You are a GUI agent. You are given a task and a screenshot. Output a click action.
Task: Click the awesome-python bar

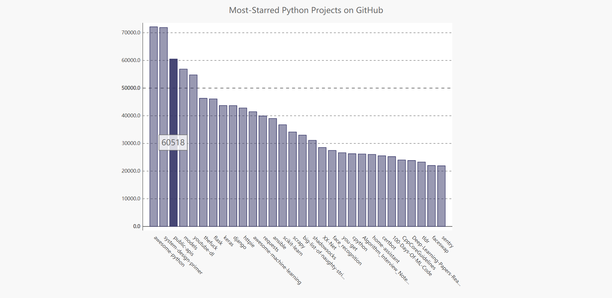coord(154,127)
